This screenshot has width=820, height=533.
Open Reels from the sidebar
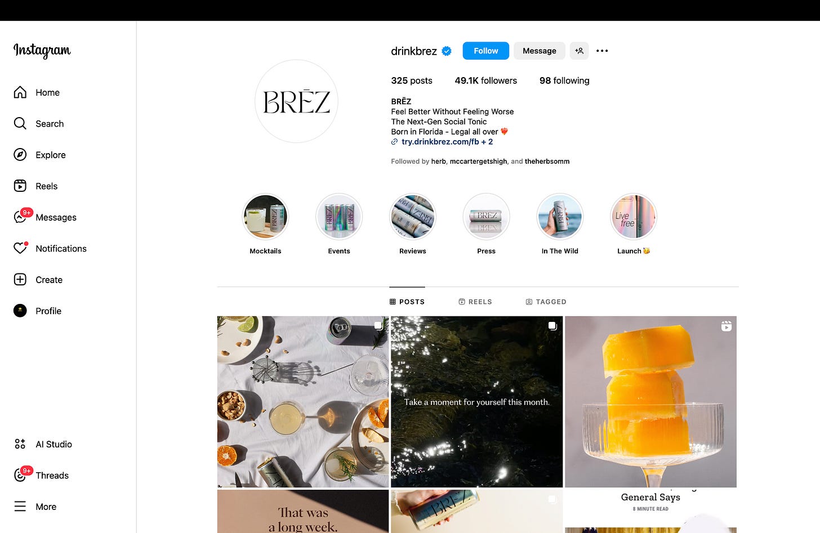pos(35,186)
